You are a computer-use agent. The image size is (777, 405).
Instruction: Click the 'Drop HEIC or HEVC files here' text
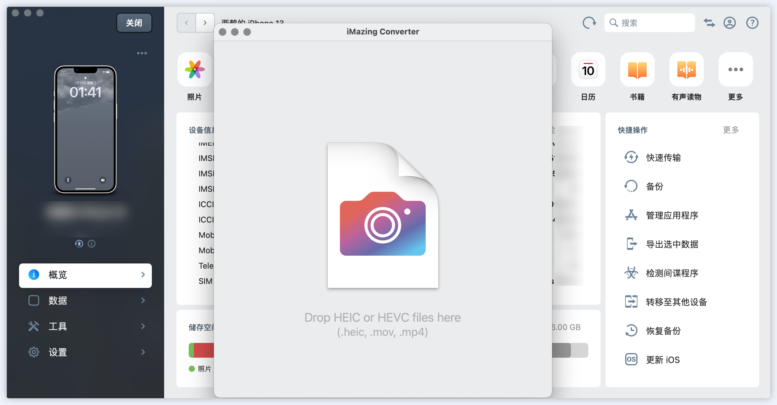click(383, 317)
